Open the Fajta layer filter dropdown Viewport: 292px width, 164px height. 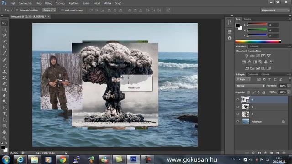click(243, 79)
